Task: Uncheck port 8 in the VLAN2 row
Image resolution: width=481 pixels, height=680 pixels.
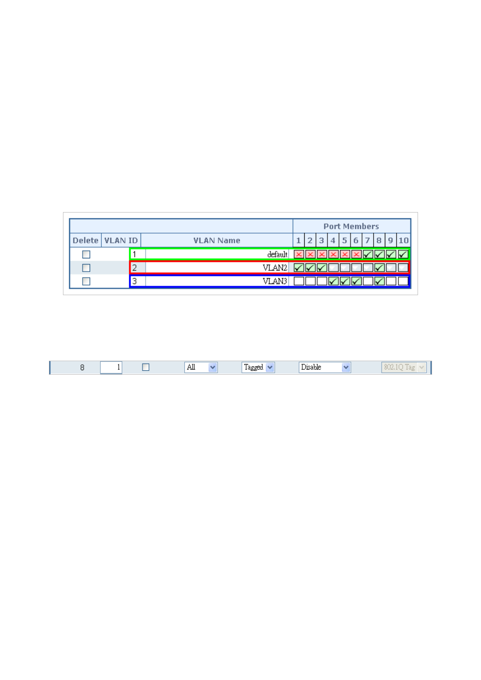Action: click(380, 268)
